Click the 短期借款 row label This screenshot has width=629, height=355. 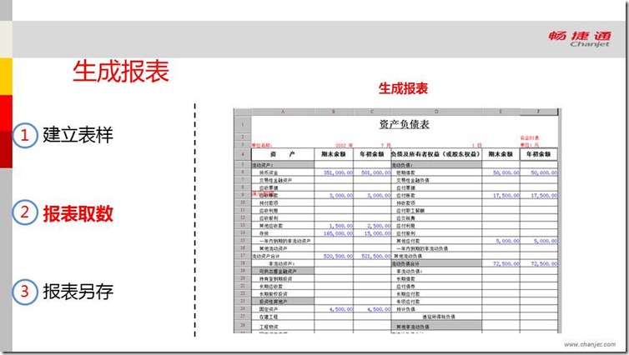click(405, 172)
